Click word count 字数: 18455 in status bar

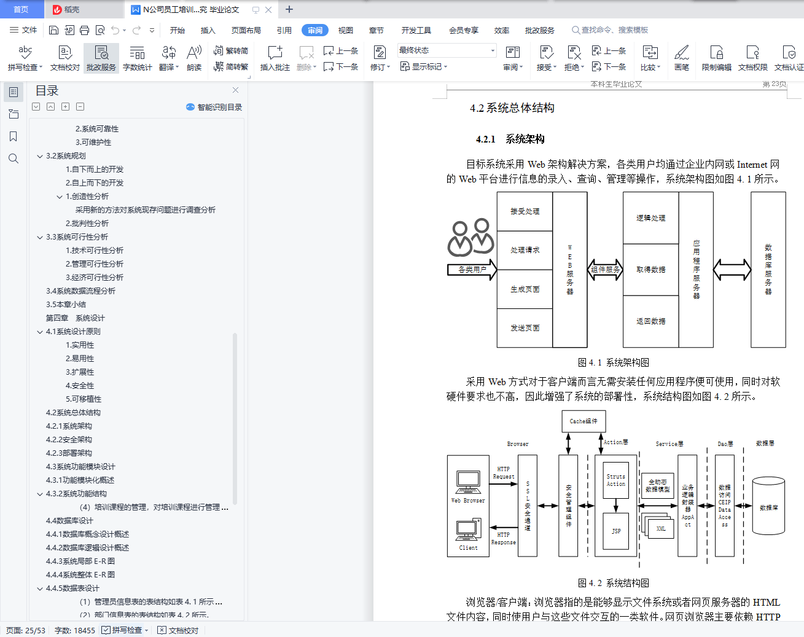point(75,630)
